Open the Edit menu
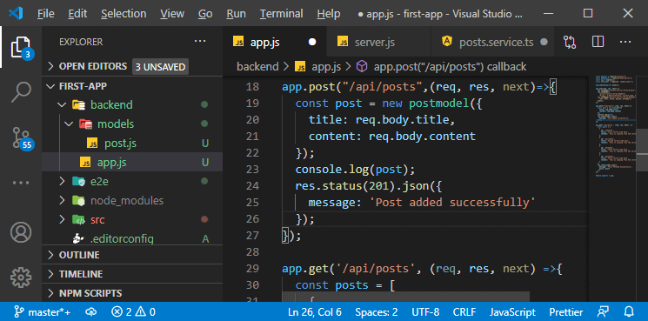The image size is (648, 321). 77,14
